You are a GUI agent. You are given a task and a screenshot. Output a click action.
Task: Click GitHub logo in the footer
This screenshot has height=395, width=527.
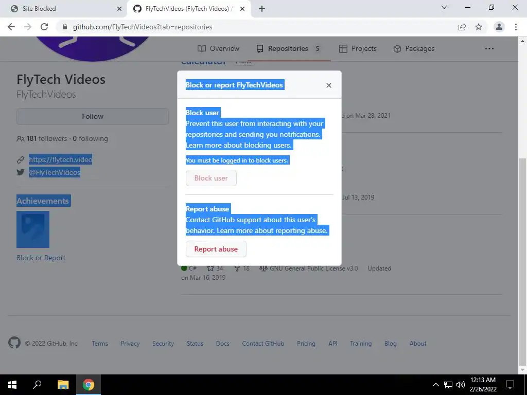point(14,343)
